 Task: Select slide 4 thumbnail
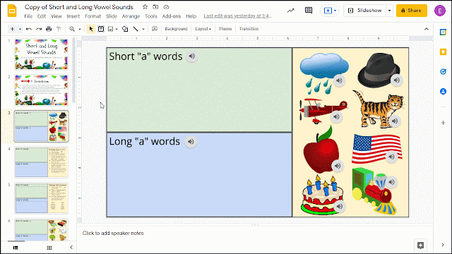point(42,162)
